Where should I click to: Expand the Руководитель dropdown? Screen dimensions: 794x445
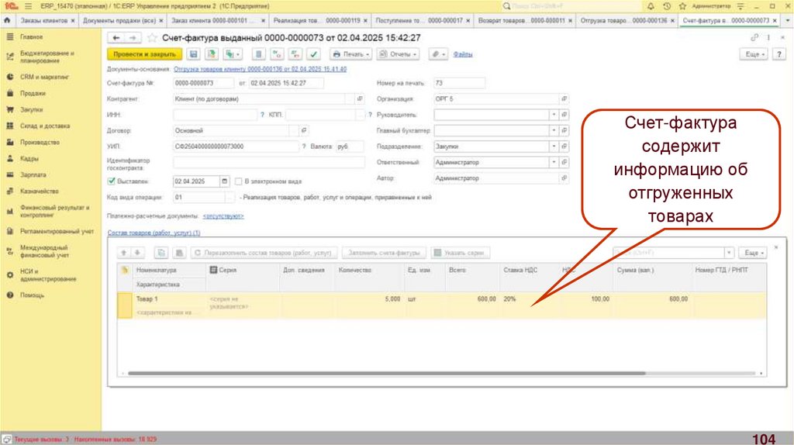pos(554,114)
